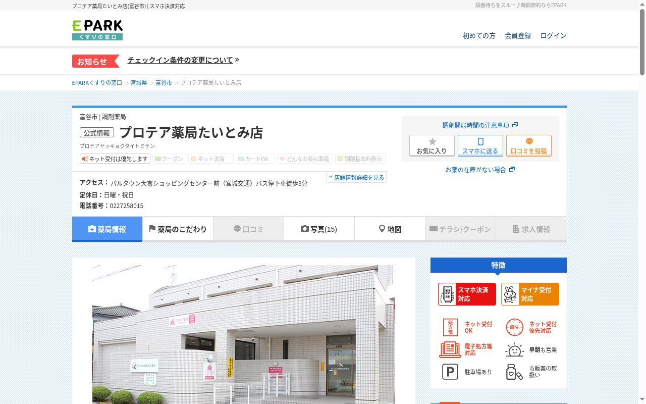Screen dimensions: 646x404
Task: Click ネット受付OK prescription icon
Action: click(x=450, y=327)
